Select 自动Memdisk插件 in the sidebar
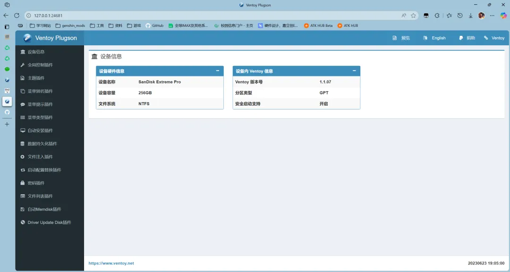The image size is (510, 272). pyautogui.click(x=50, y=209)
